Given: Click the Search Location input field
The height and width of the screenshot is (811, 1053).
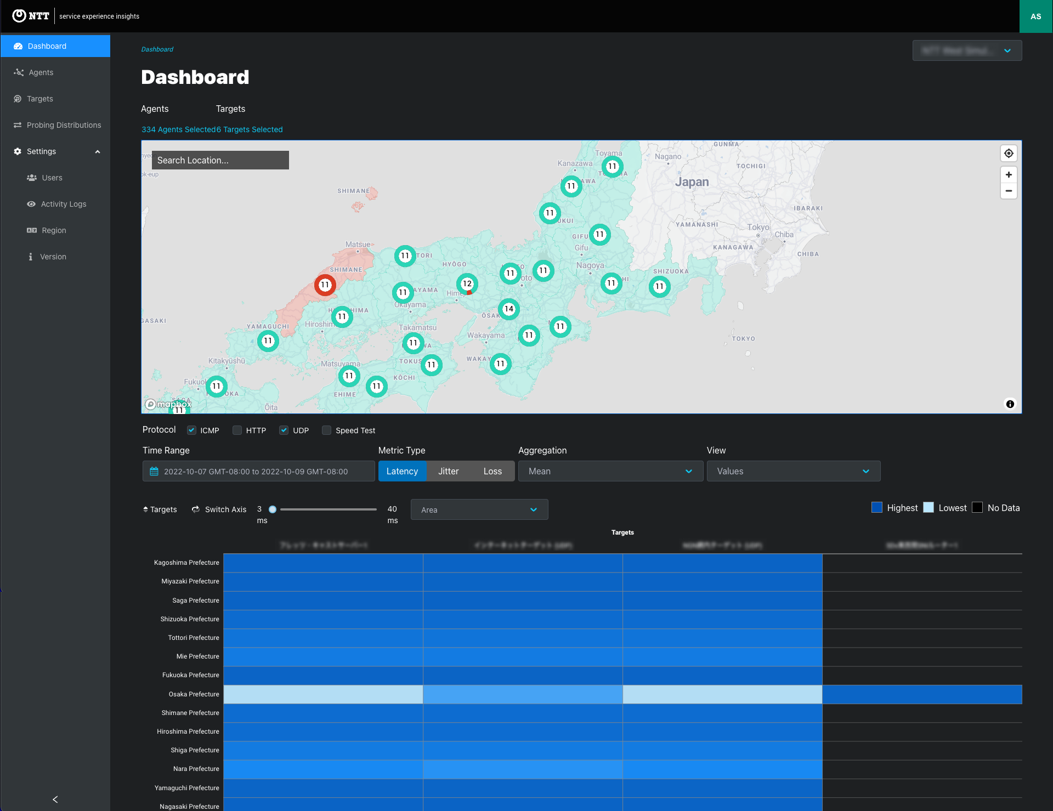Looking at the screenshot, I should (220, 160).
